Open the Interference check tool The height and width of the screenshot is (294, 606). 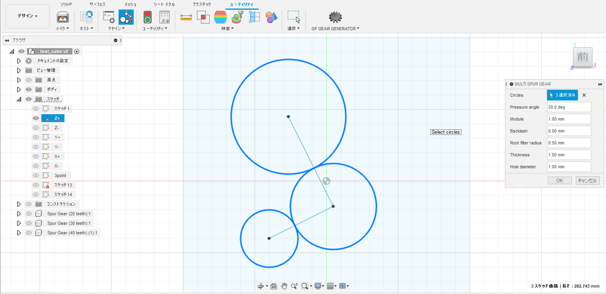point(203,17)
